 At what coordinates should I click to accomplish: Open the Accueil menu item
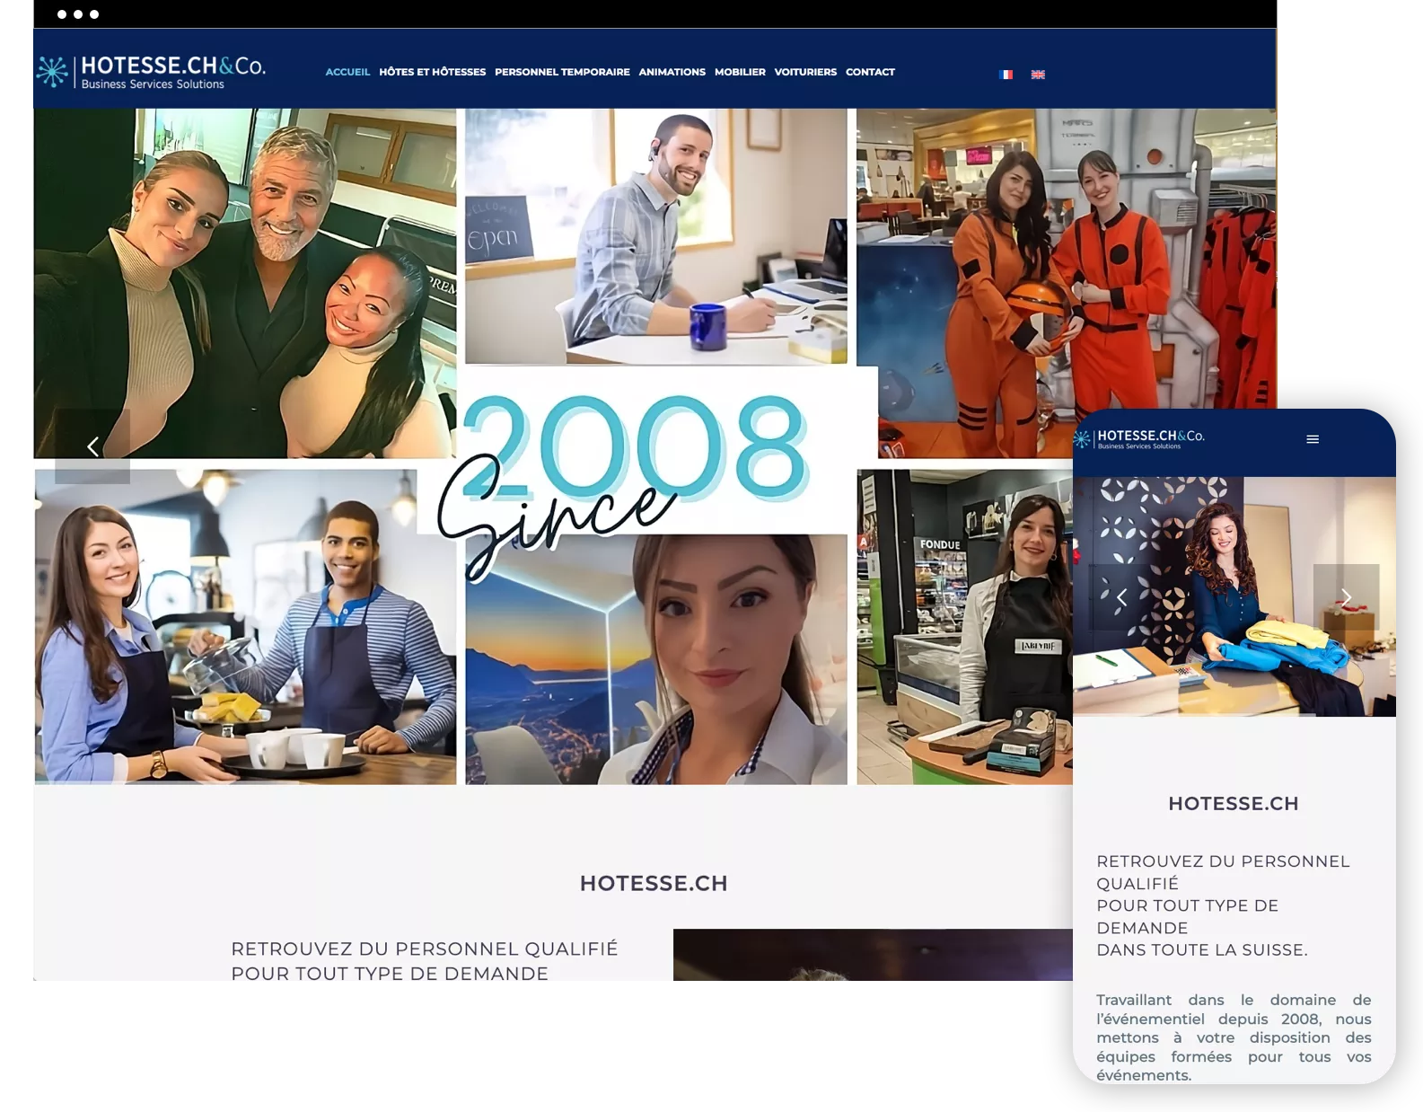(347, 72)
